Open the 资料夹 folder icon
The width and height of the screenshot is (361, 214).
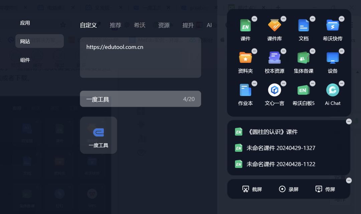245,58
